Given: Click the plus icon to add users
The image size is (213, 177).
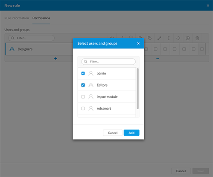Looking at the screenshot, I should click(55, 59).
